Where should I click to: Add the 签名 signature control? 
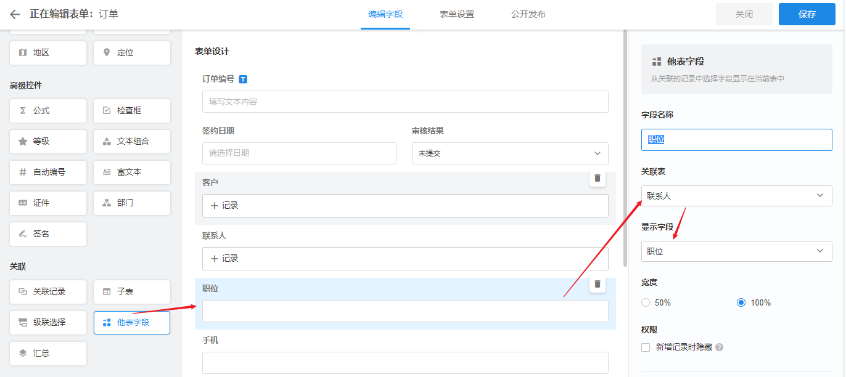pyautogui.click(x=48, y=234)
